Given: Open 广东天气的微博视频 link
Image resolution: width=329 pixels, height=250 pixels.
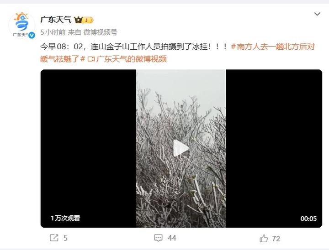Looking at the screenshot, I should coord(132,59).
